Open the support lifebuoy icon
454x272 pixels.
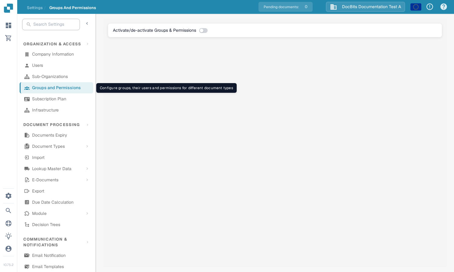click(8, 223)
